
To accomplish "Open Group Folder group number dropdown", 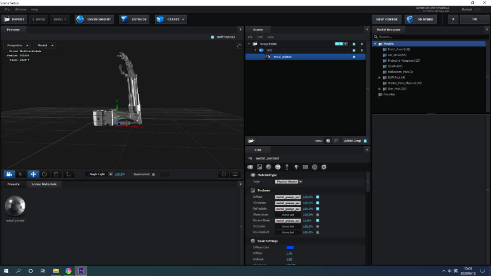I will pyautogui.click(x=346, y=44).
